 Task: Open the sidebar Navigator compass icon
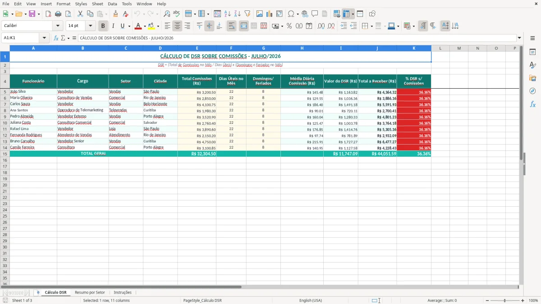[x=532, y=91]
